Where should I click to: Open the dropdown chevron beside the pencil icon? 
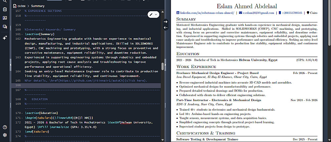[156, 14]
